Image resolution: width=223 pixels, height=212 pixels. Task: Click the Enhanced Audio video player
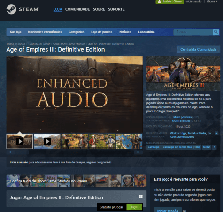(75, 94)
